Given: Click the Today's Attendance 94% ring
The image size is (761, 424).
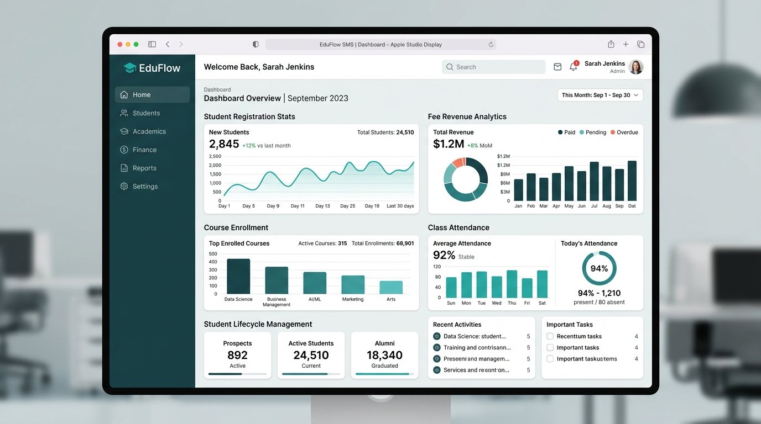Looking at the screenshot, I should coord(599,268).
